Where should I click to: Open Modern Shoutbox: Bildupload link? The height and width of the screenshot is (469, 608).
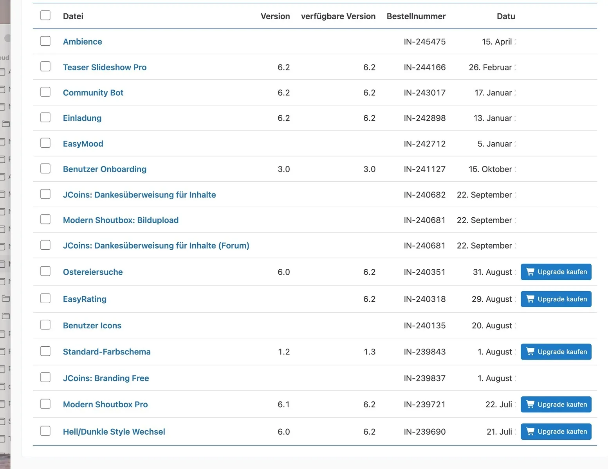121,220
